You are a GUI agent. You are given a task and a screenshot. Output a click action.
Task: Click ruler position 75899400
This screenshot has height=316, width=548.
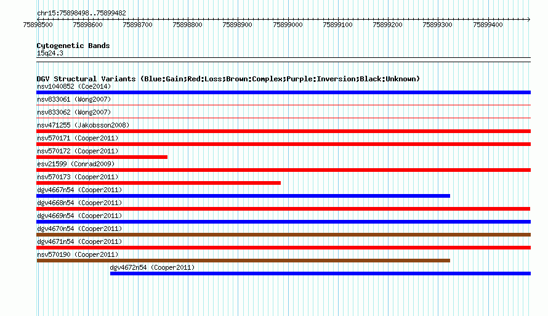coord(488,25)
